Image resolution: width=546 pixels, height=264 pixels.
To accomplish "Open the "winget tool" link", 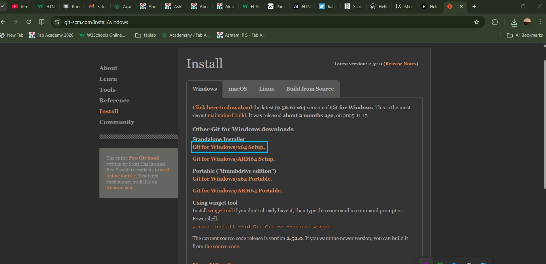I will (x=220, y=211).
